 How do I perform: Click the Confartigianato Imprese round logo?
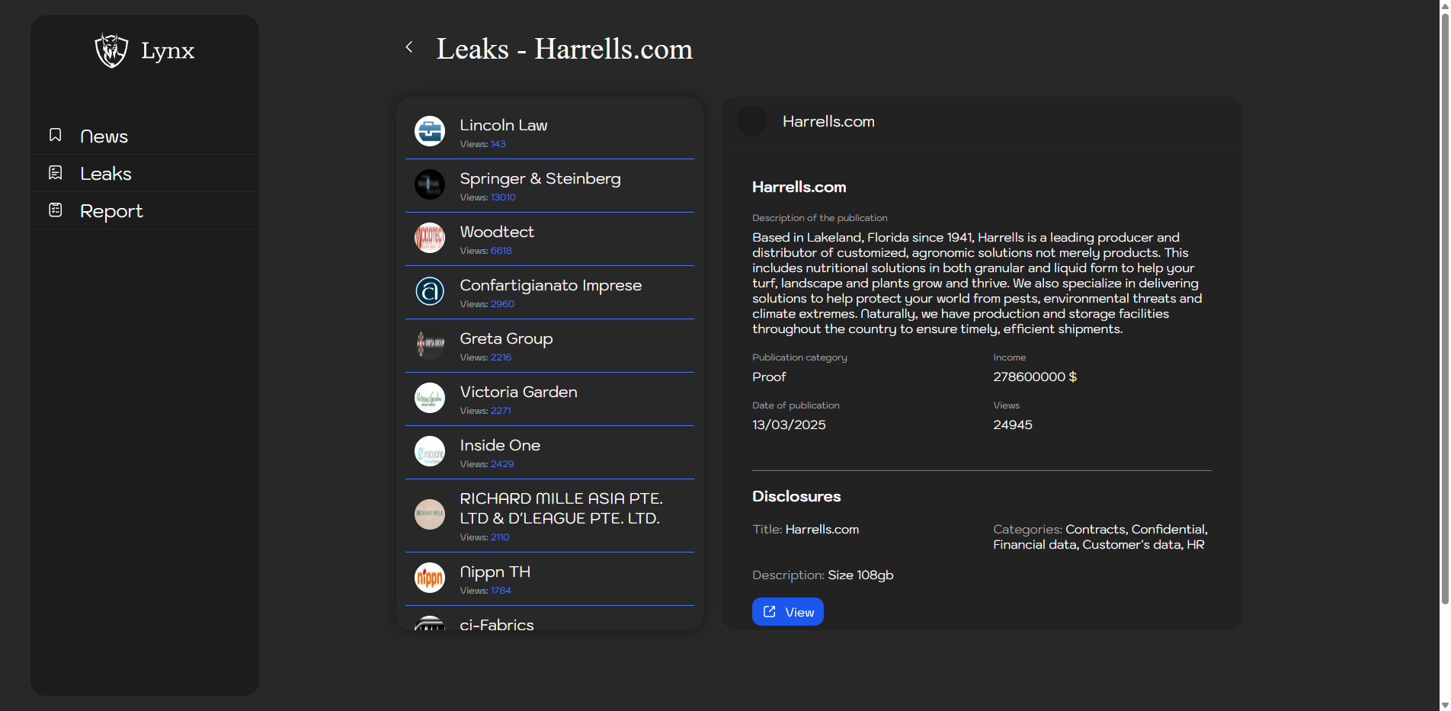pyautogui.click(x=430, y=291)
